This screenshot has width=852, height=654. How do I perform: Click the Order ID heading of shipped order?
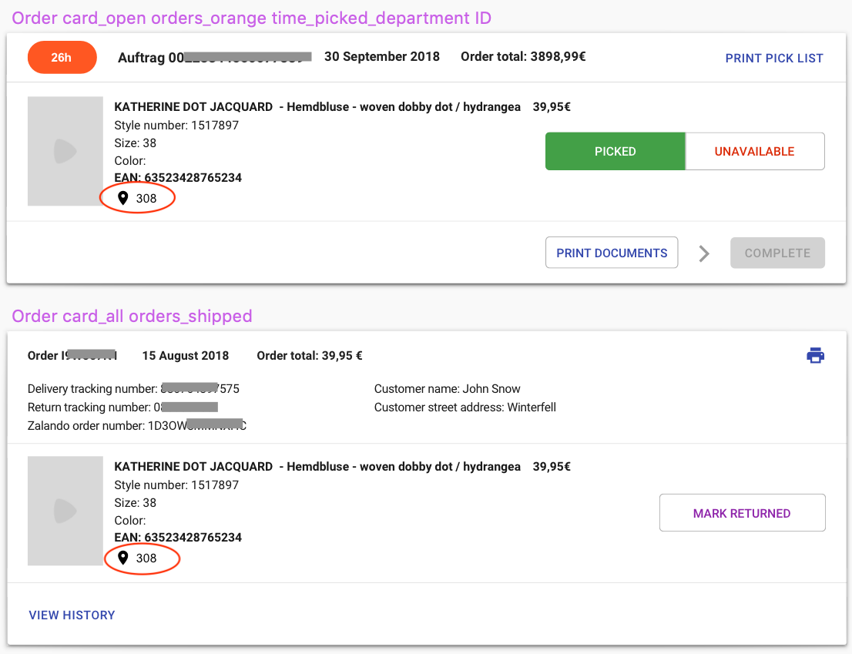tap(72, 356)
